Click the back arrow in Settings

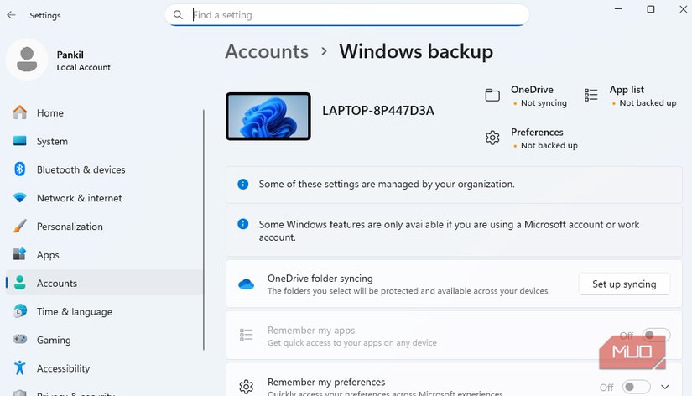[12, 15]
